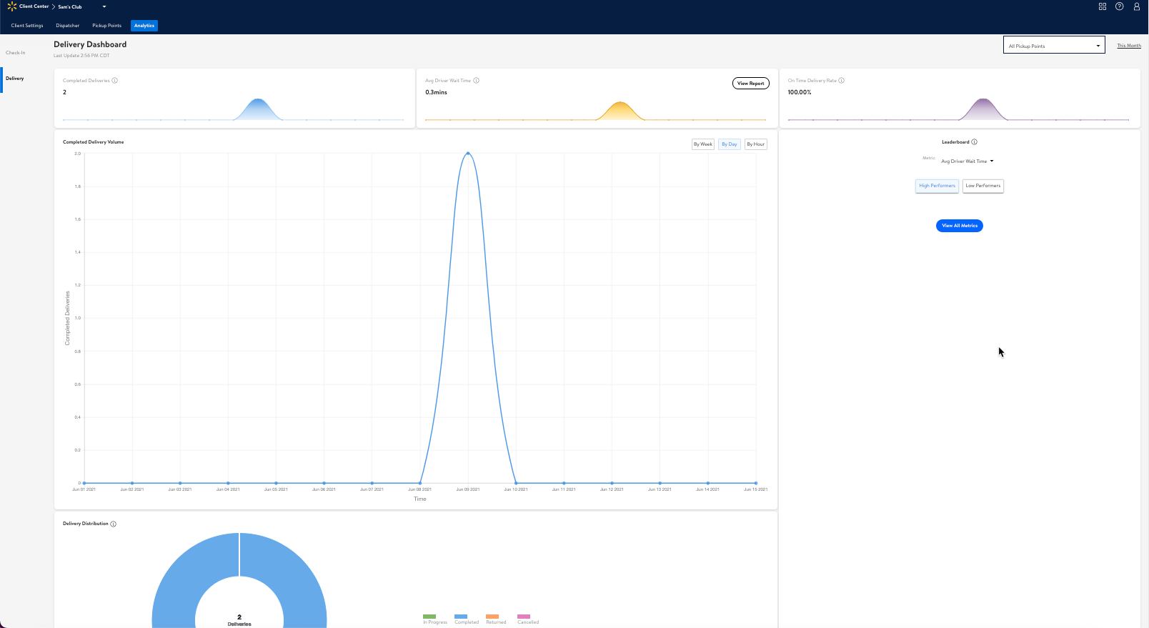Select Delivery in the sidebar

click(x=15, y=79)
